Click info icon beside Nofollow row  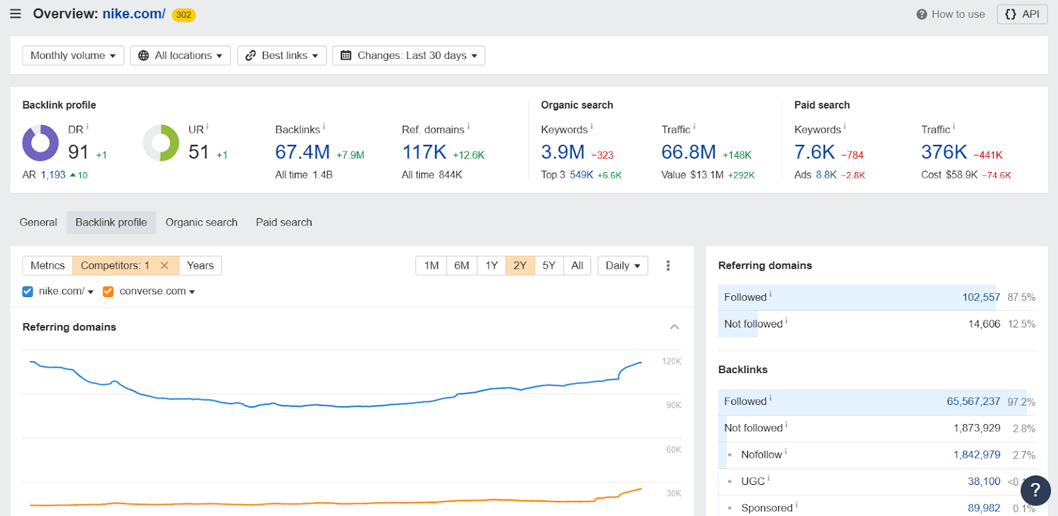pos(786,452)
